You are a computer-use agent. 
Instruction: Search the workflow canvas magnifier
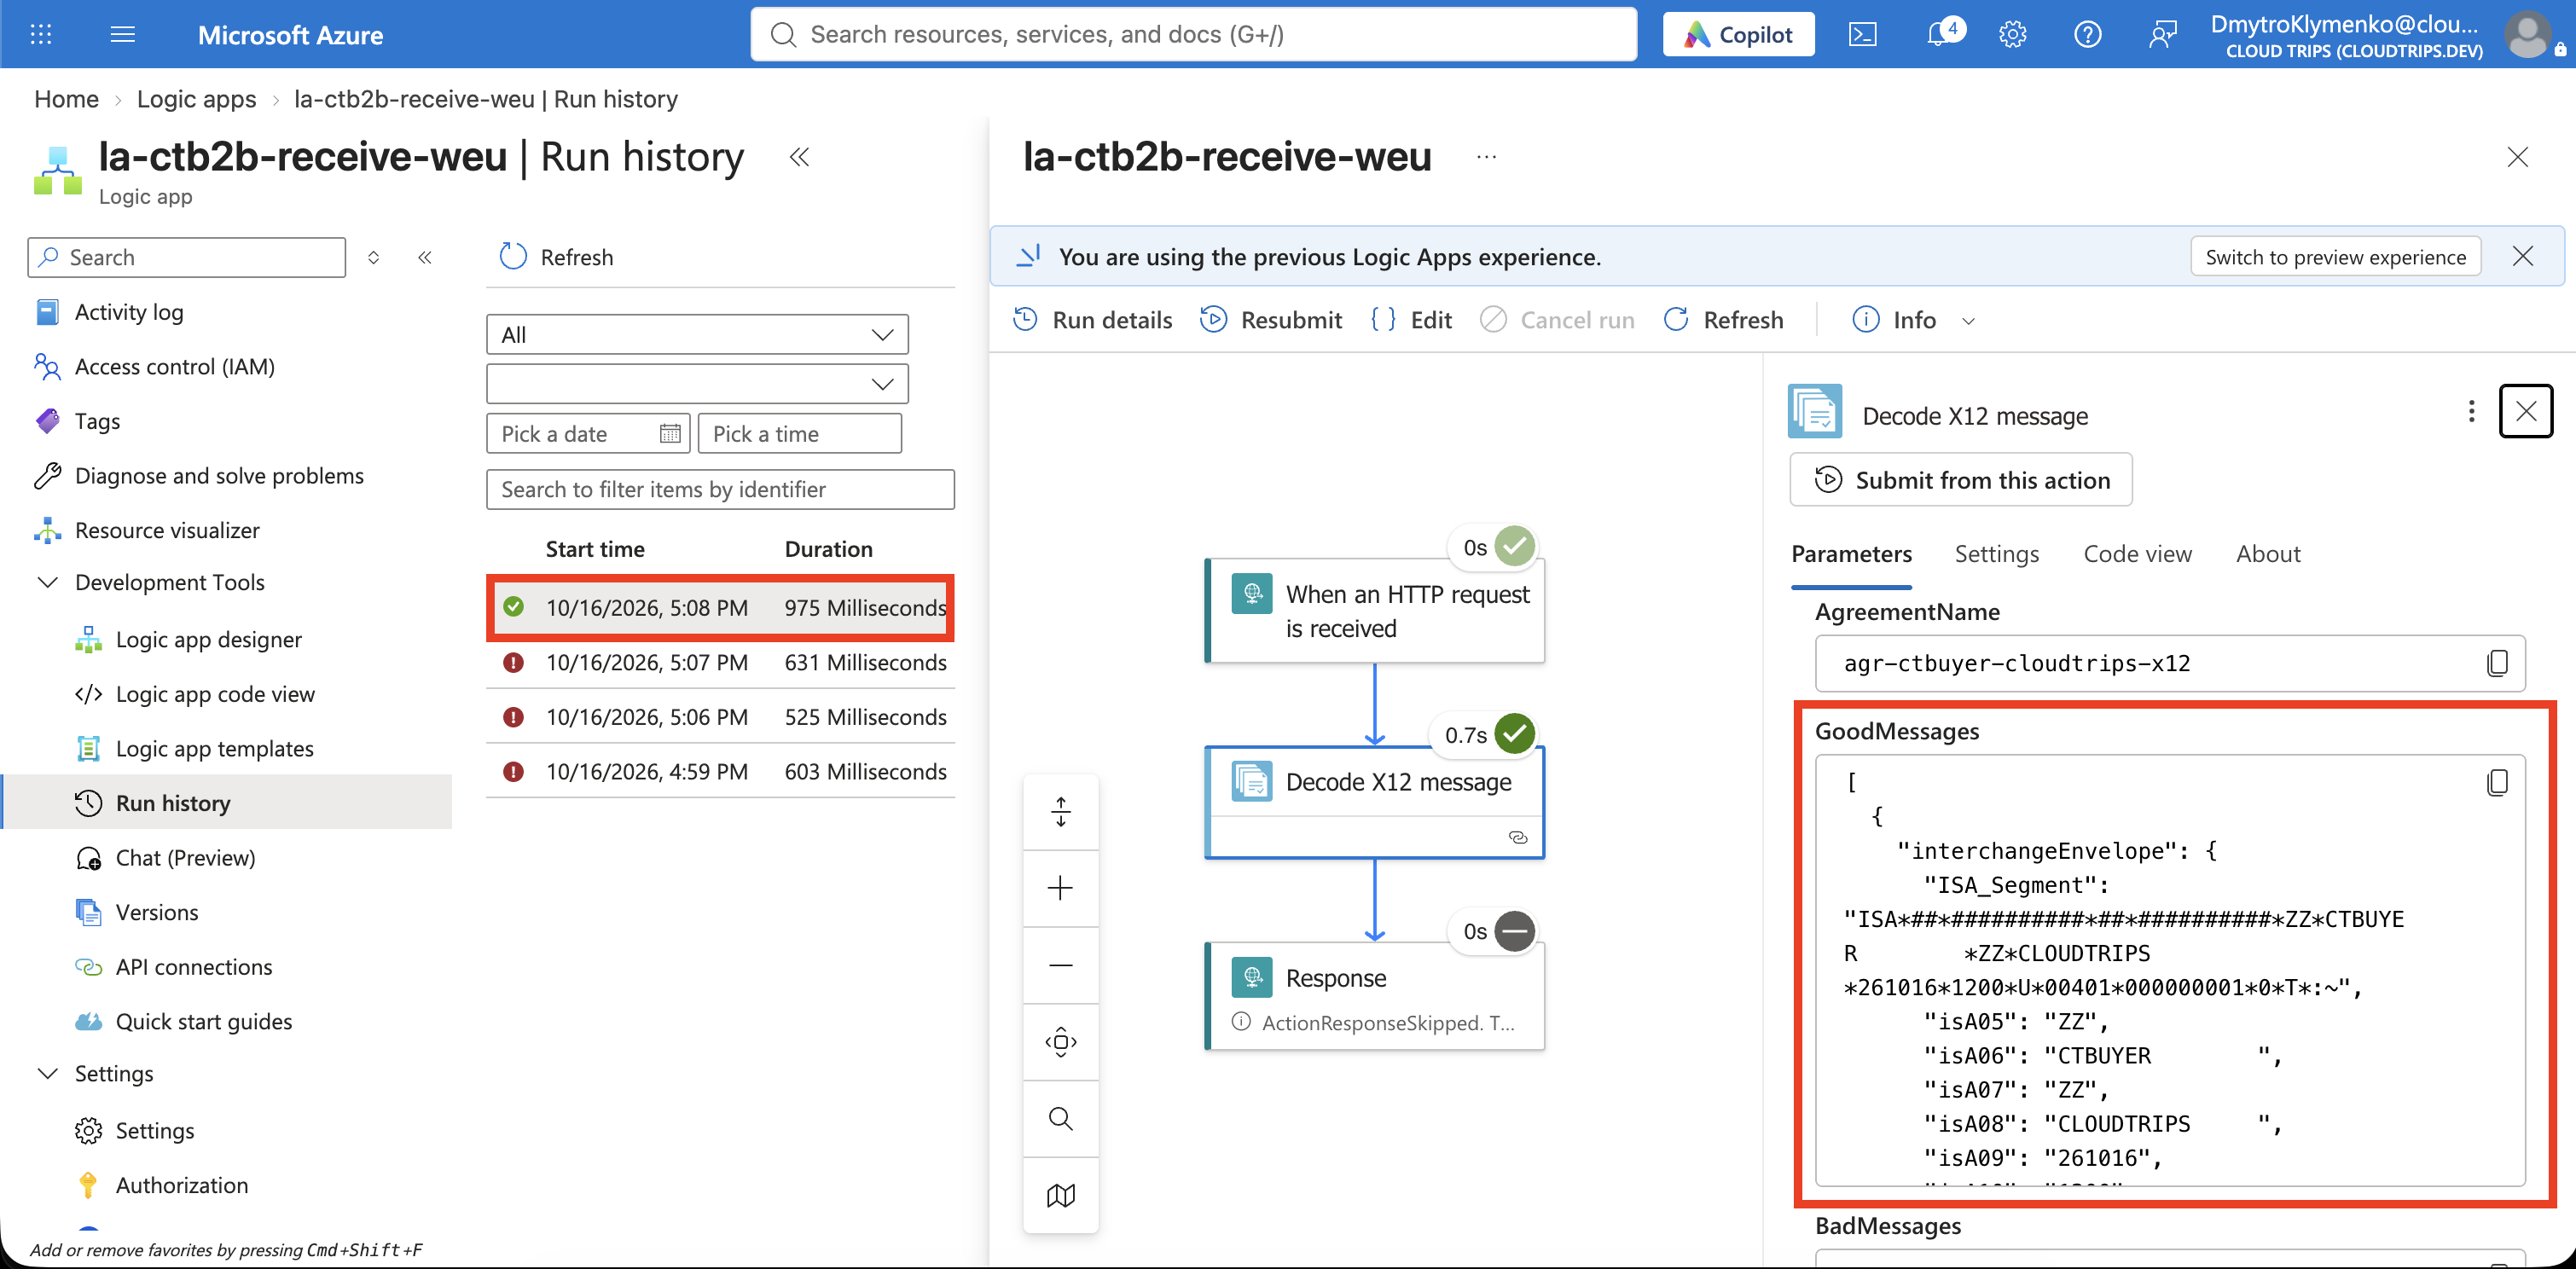[1060, 1118]
